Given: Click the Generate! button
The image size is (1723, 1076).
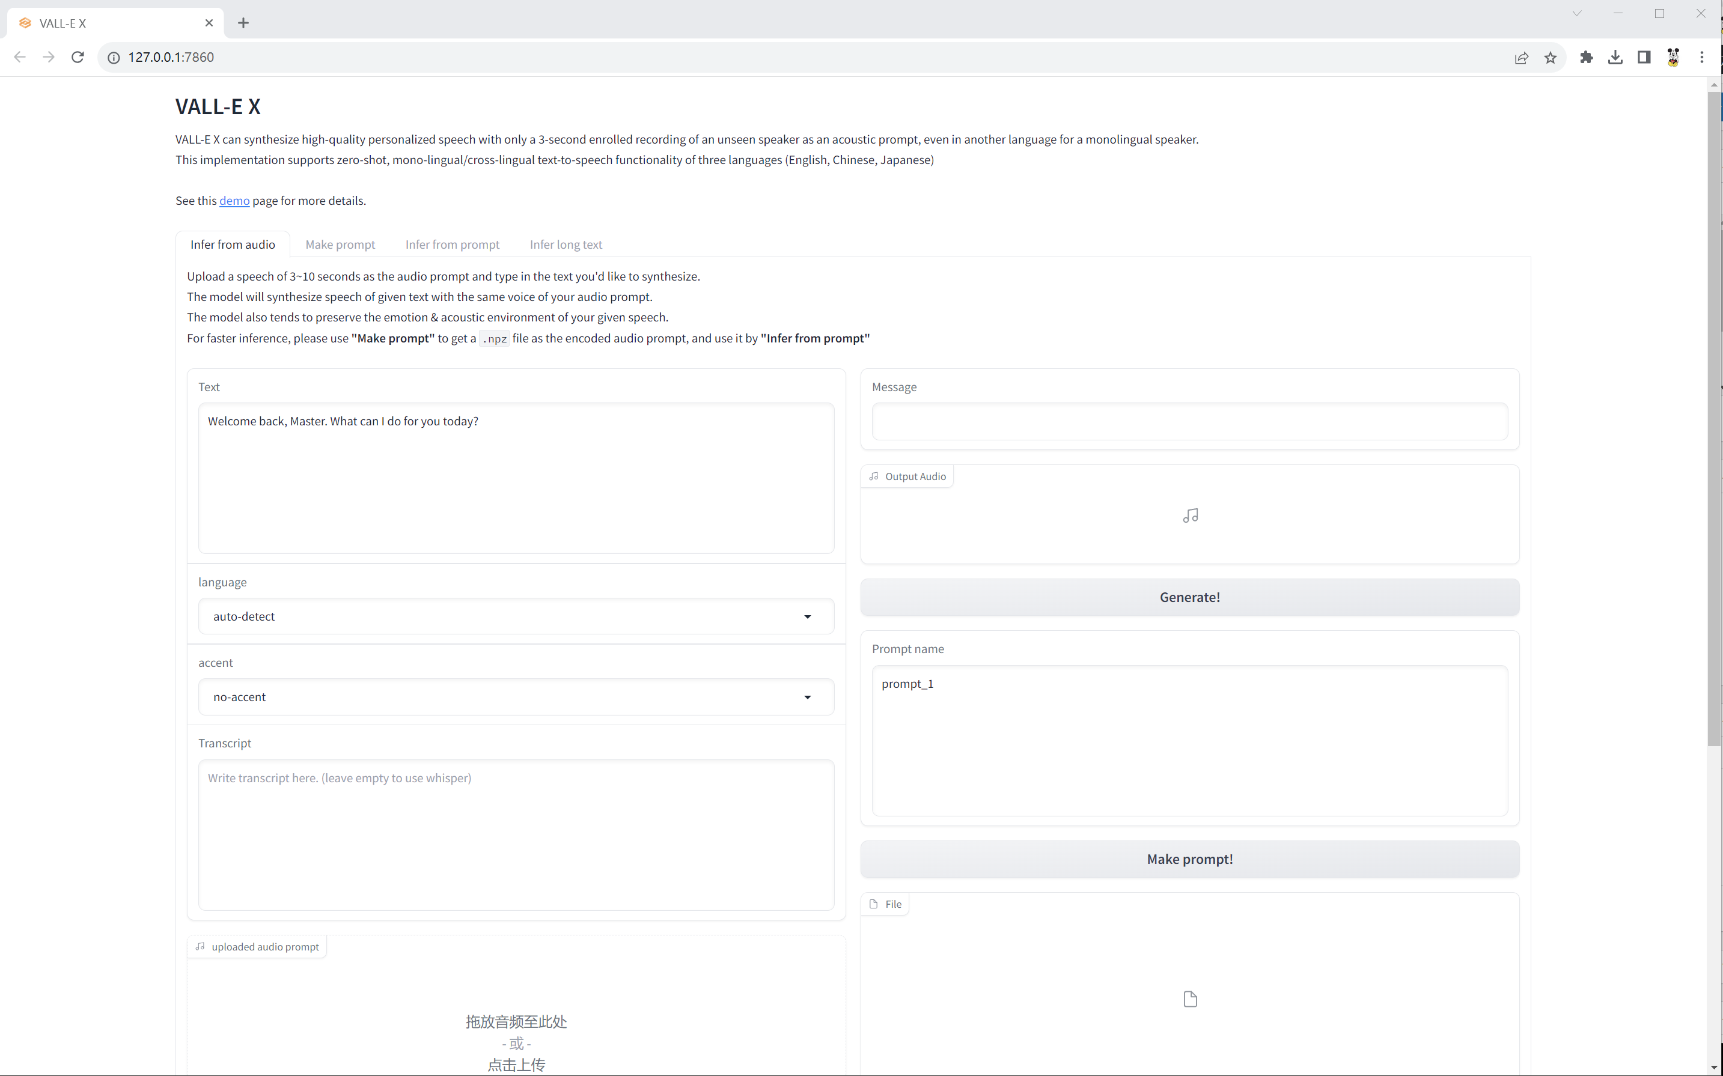Looking at the screenshot, I should tap(1190, 597).
